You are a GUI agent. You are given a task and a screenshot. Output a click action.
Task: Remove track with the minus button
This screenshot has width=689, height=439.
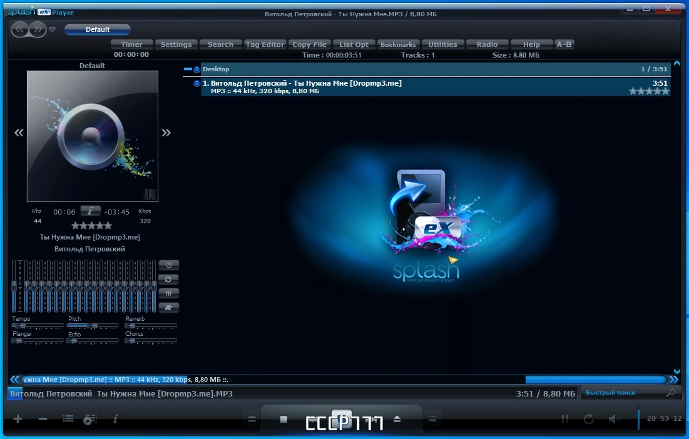point(43,419)
